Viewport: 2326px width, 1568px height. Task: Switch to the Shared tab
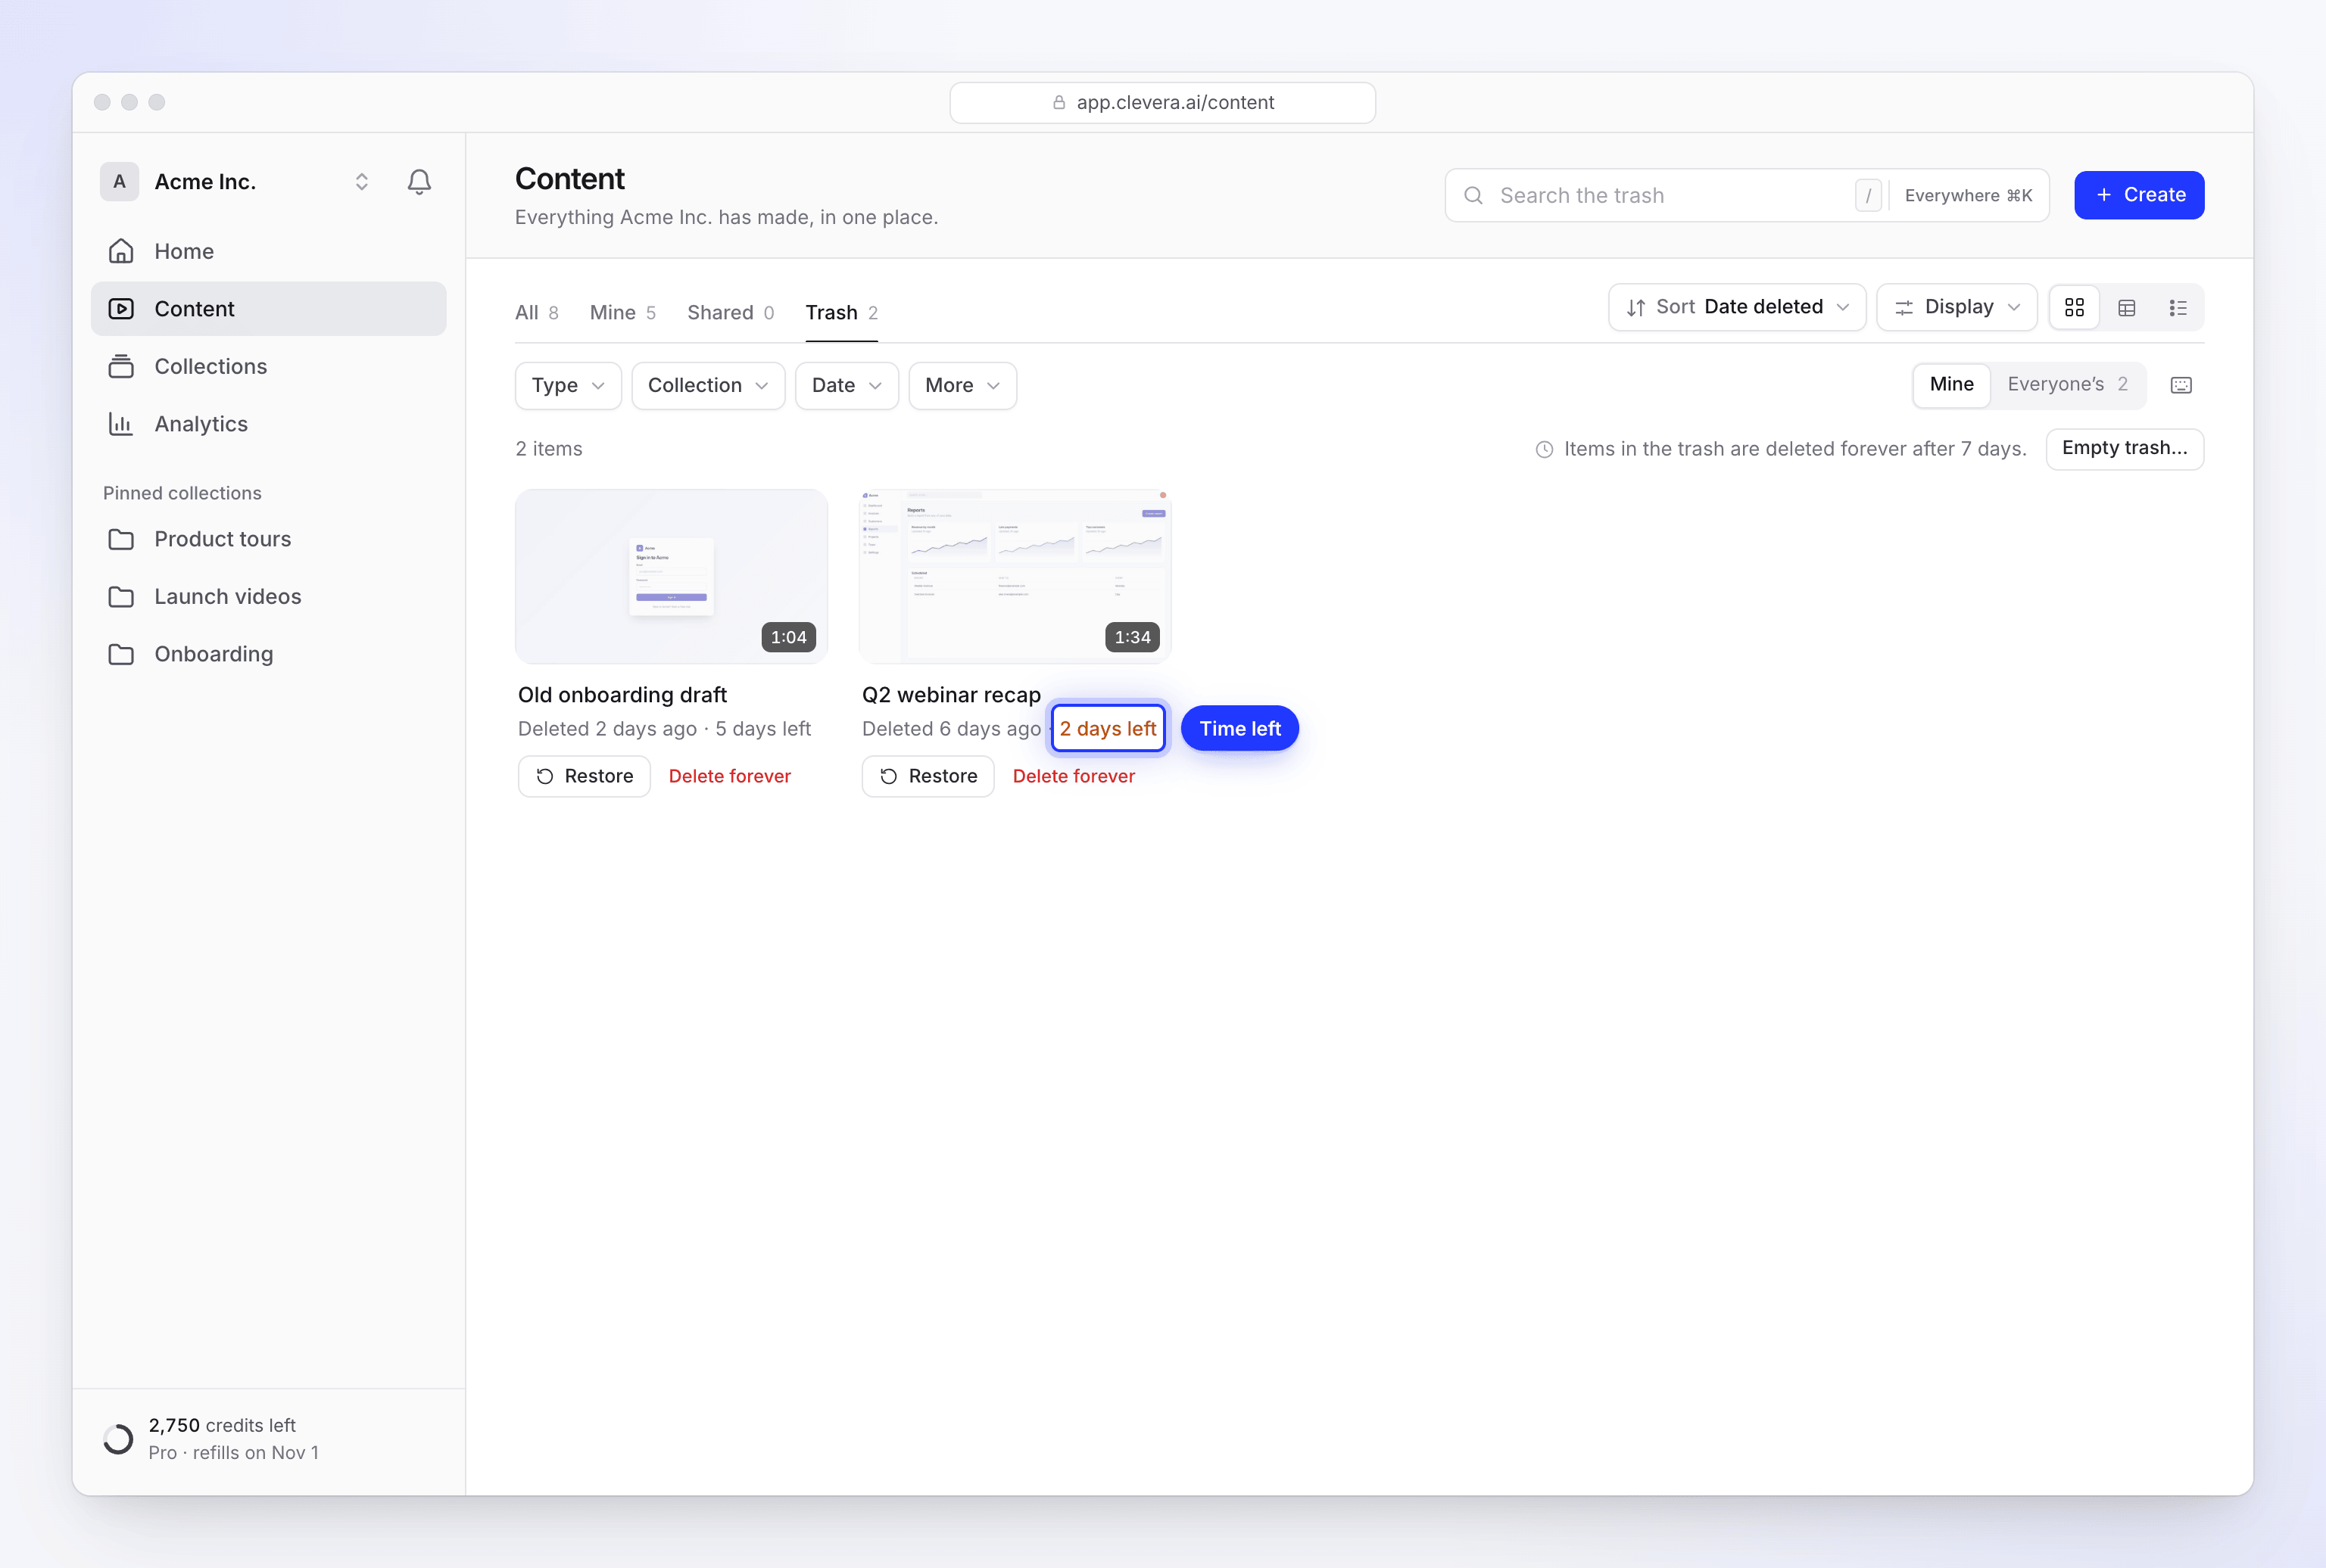tap(731, 312)
